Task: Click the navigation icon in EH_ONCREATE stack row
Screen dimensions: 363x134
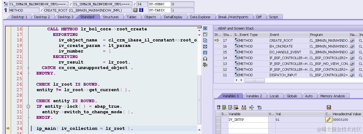Action: [x=352, y=46]
